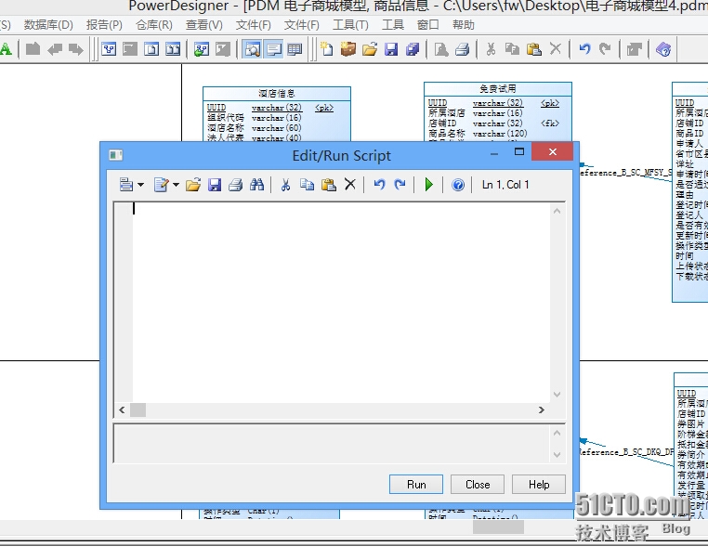Click the Ln 1, Col 1 position indicator
Image resolution: width=708 pixels, height=559 pixels.
pyautogui.click(x=505, y=185)
